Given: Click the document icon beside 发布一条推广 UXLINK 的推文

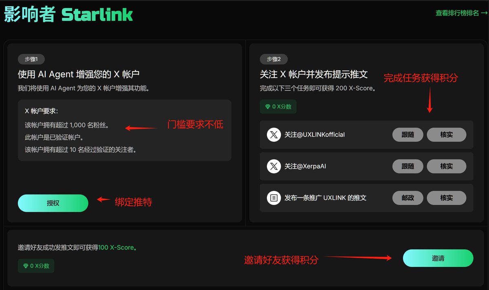Looking at the screenshot, I should pos(274,198).
